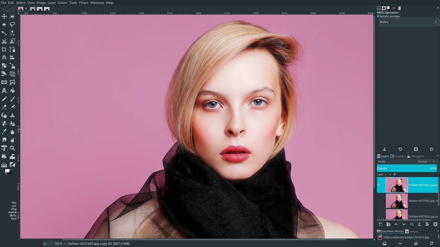
Task: Increase the Radius value with up arrow
Action: [438, 20]
